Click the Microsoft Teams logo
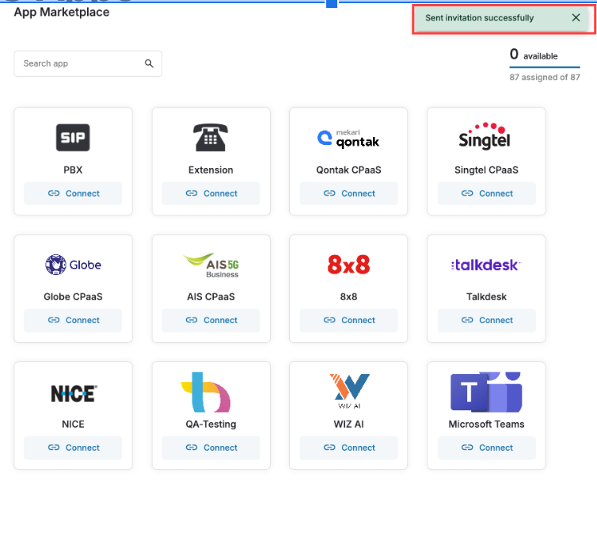Screen dimensions: 597x545 tap(486, 392)
